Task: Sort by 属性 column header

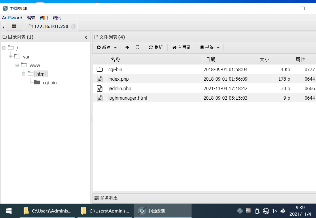Action: (x=304, y=59)
